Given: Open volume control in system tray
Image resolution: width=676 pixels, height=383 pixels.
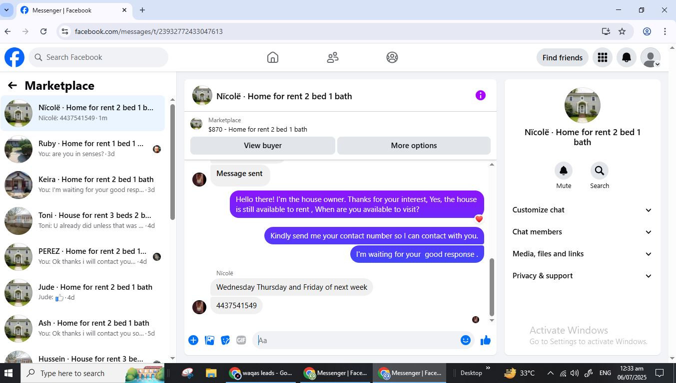Looking at the screenshot, I should click(x=575, y=373).
